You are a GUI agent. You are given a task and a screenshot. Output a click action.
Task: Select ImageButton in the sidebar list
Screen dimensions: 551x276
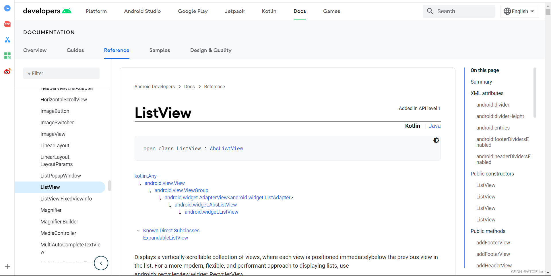click(55, 111)
